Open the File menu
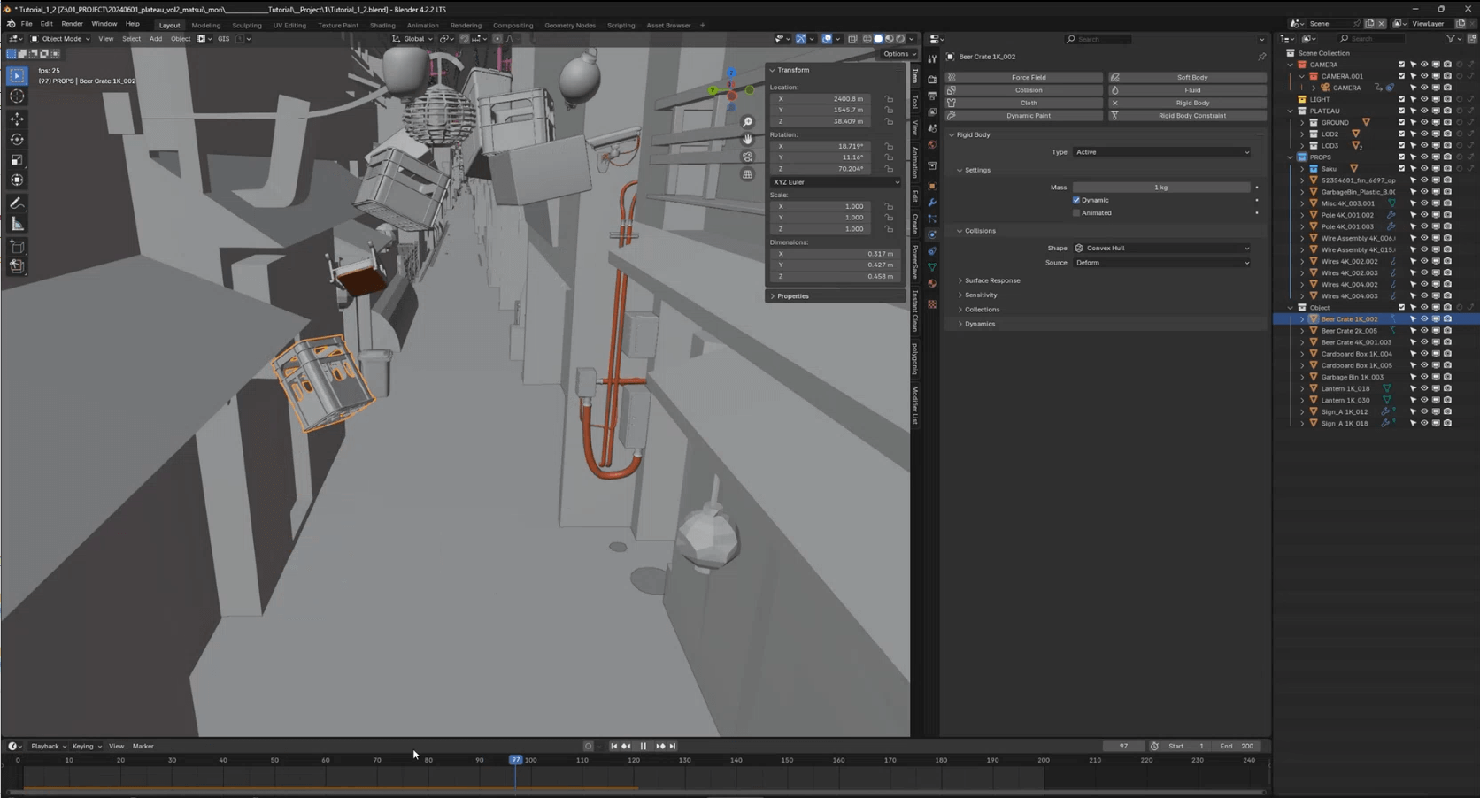This screenshot has height=798, width=1480. tap(27, 24)
